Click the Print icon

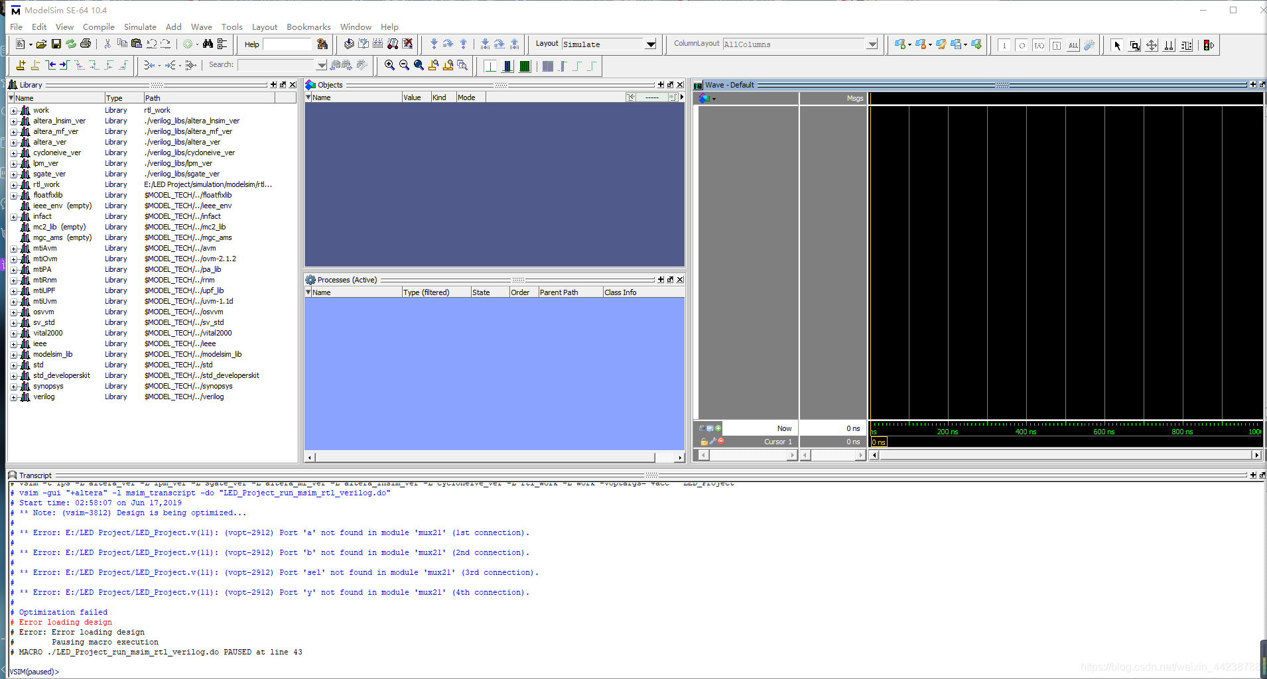(86, 44)
